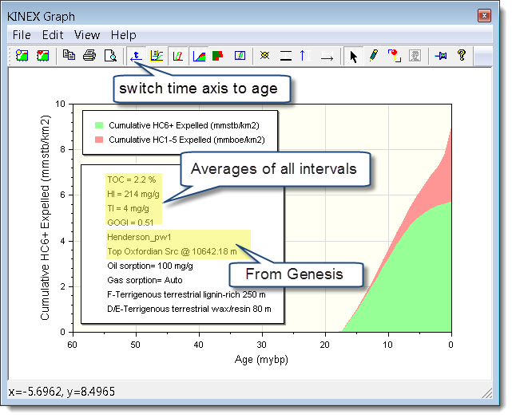Click the yellow crossed circle icon

(265, 55)
